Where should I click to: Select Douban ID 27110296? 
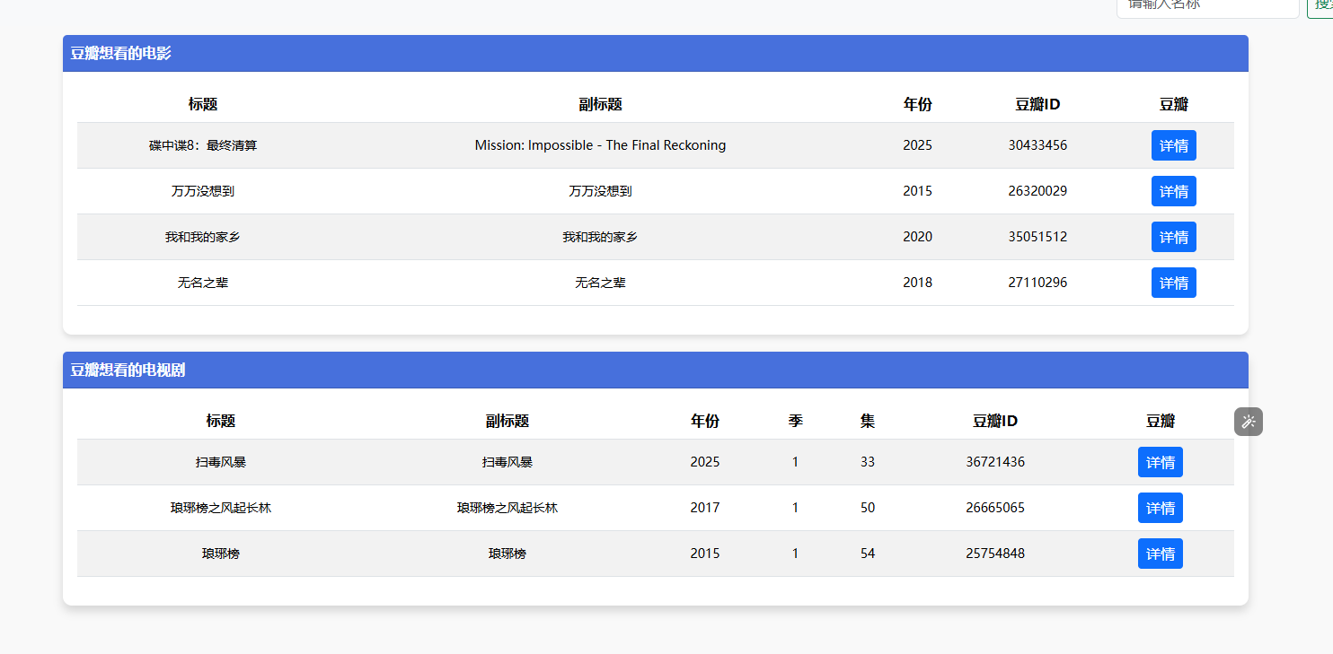click(x=1037, y=283)
